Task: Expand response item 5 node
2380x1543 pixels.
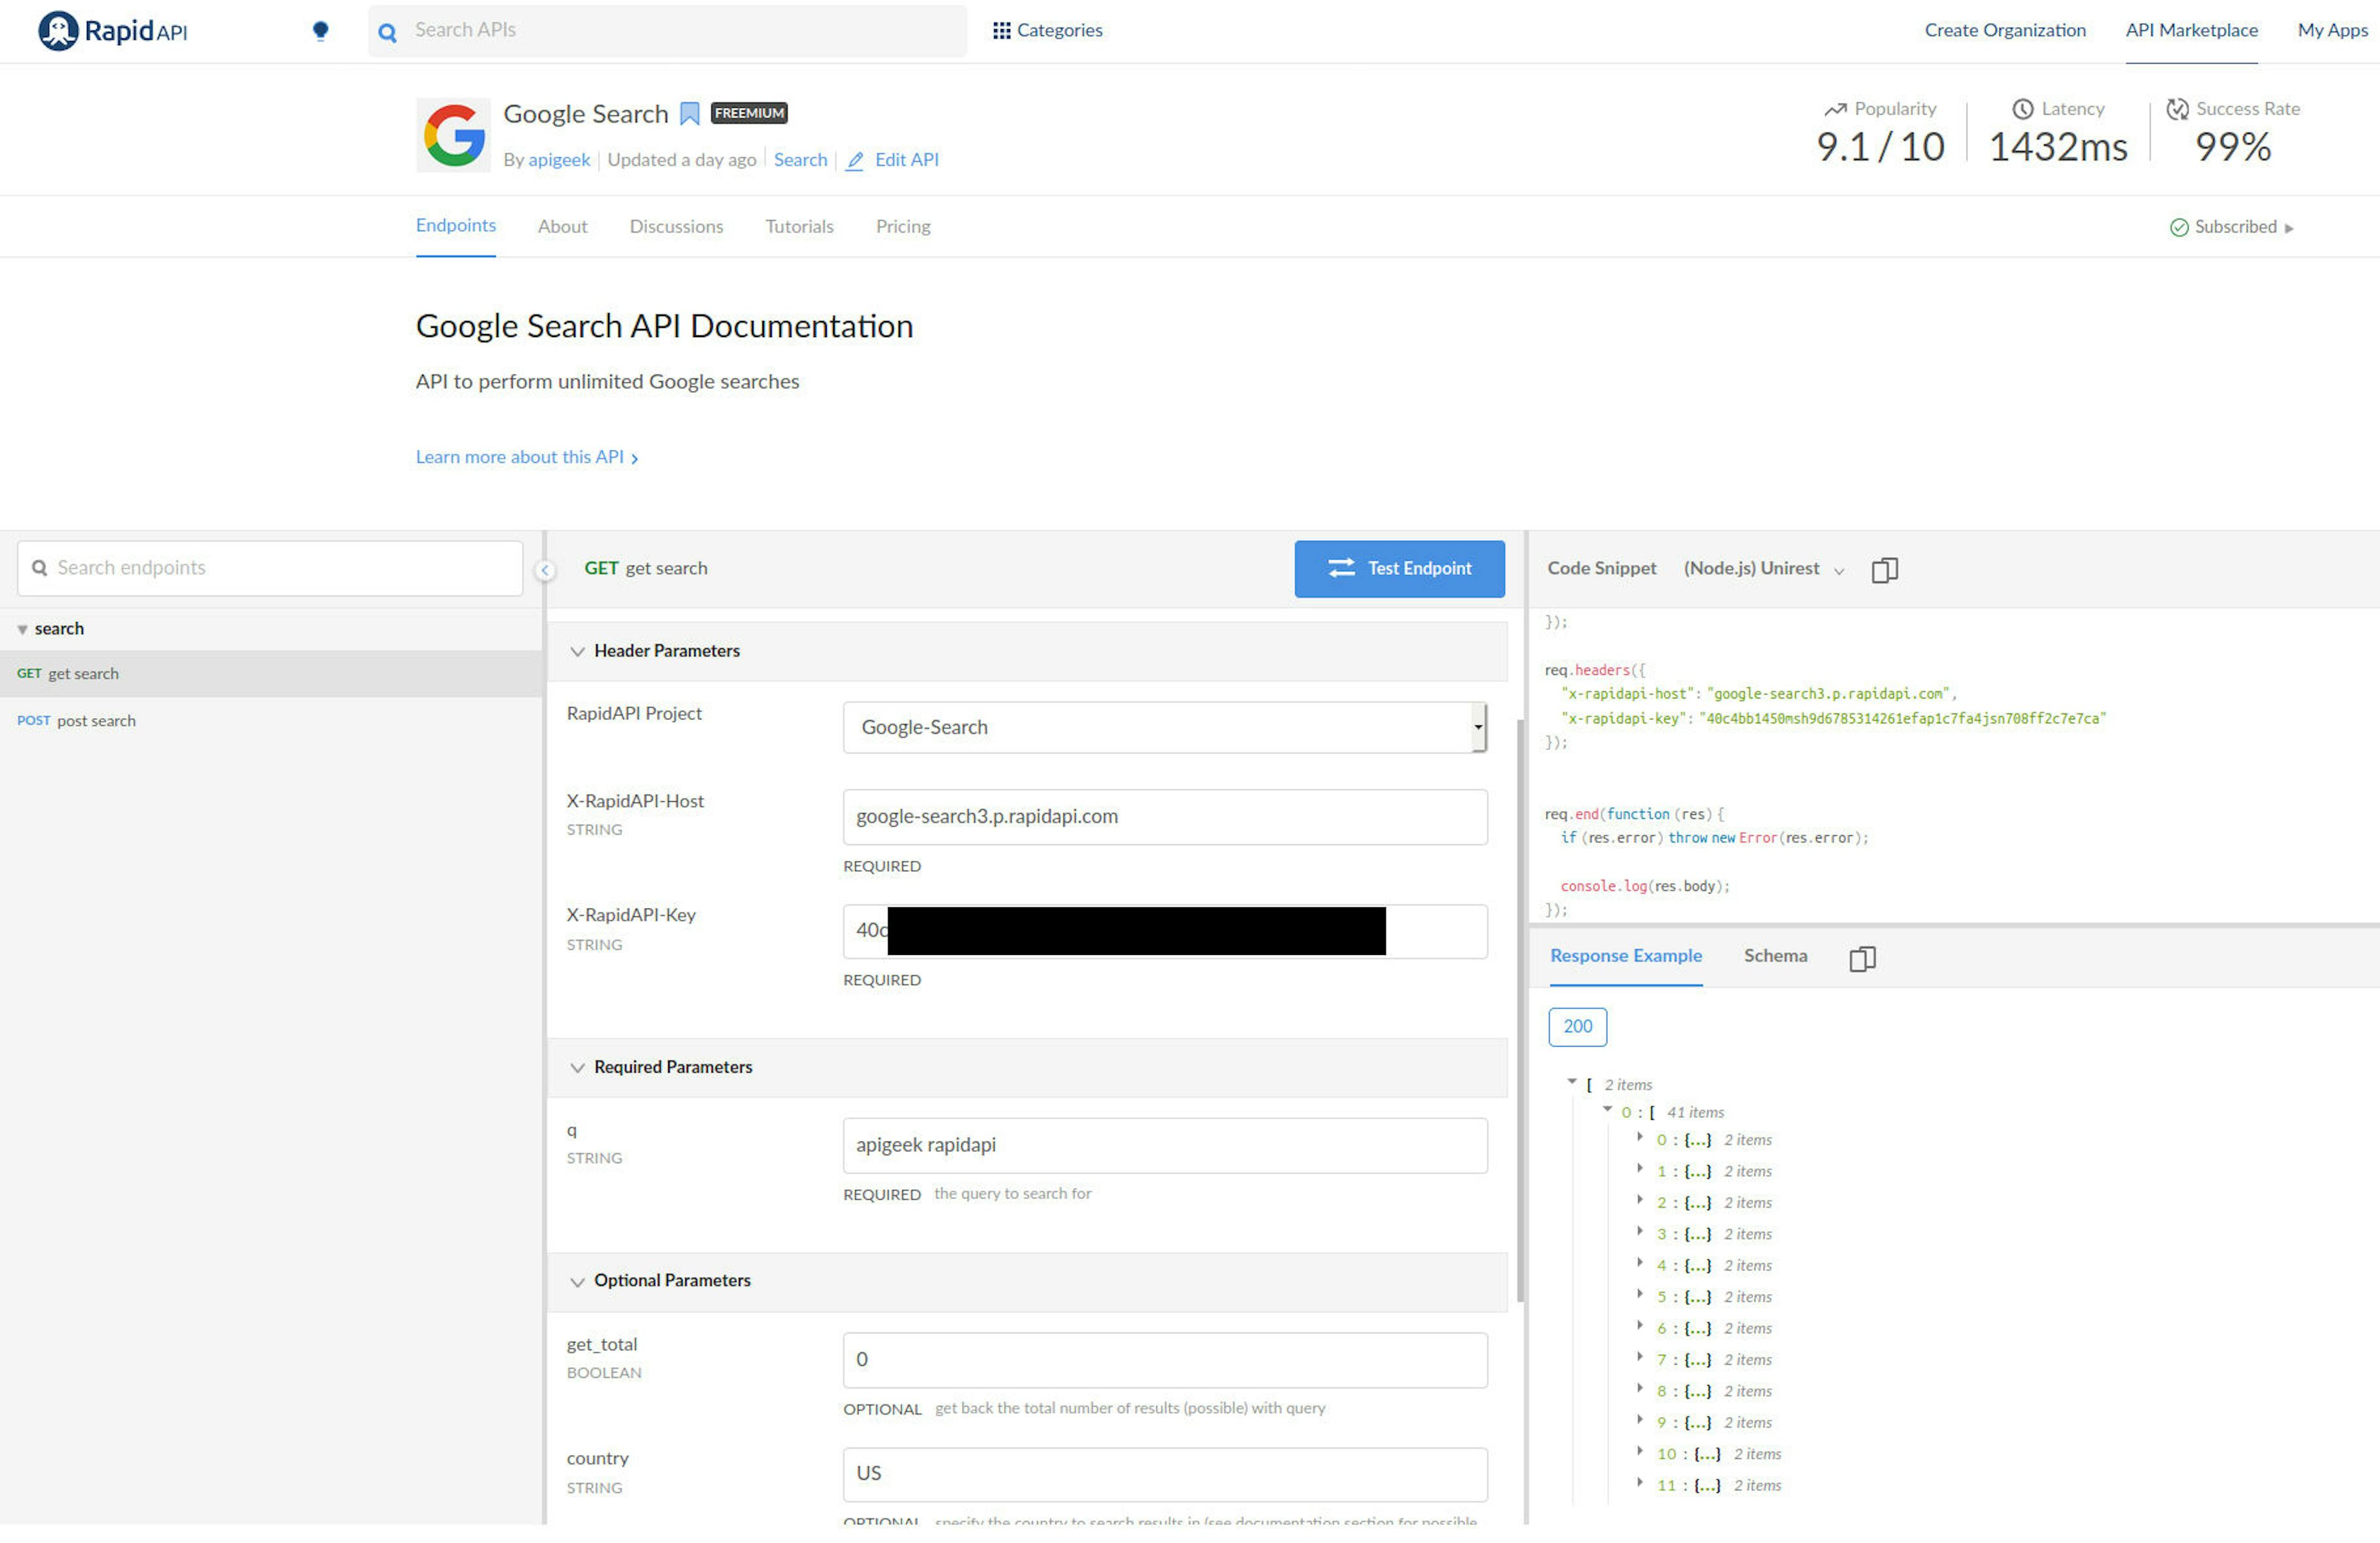Action: [1640, 1294]
